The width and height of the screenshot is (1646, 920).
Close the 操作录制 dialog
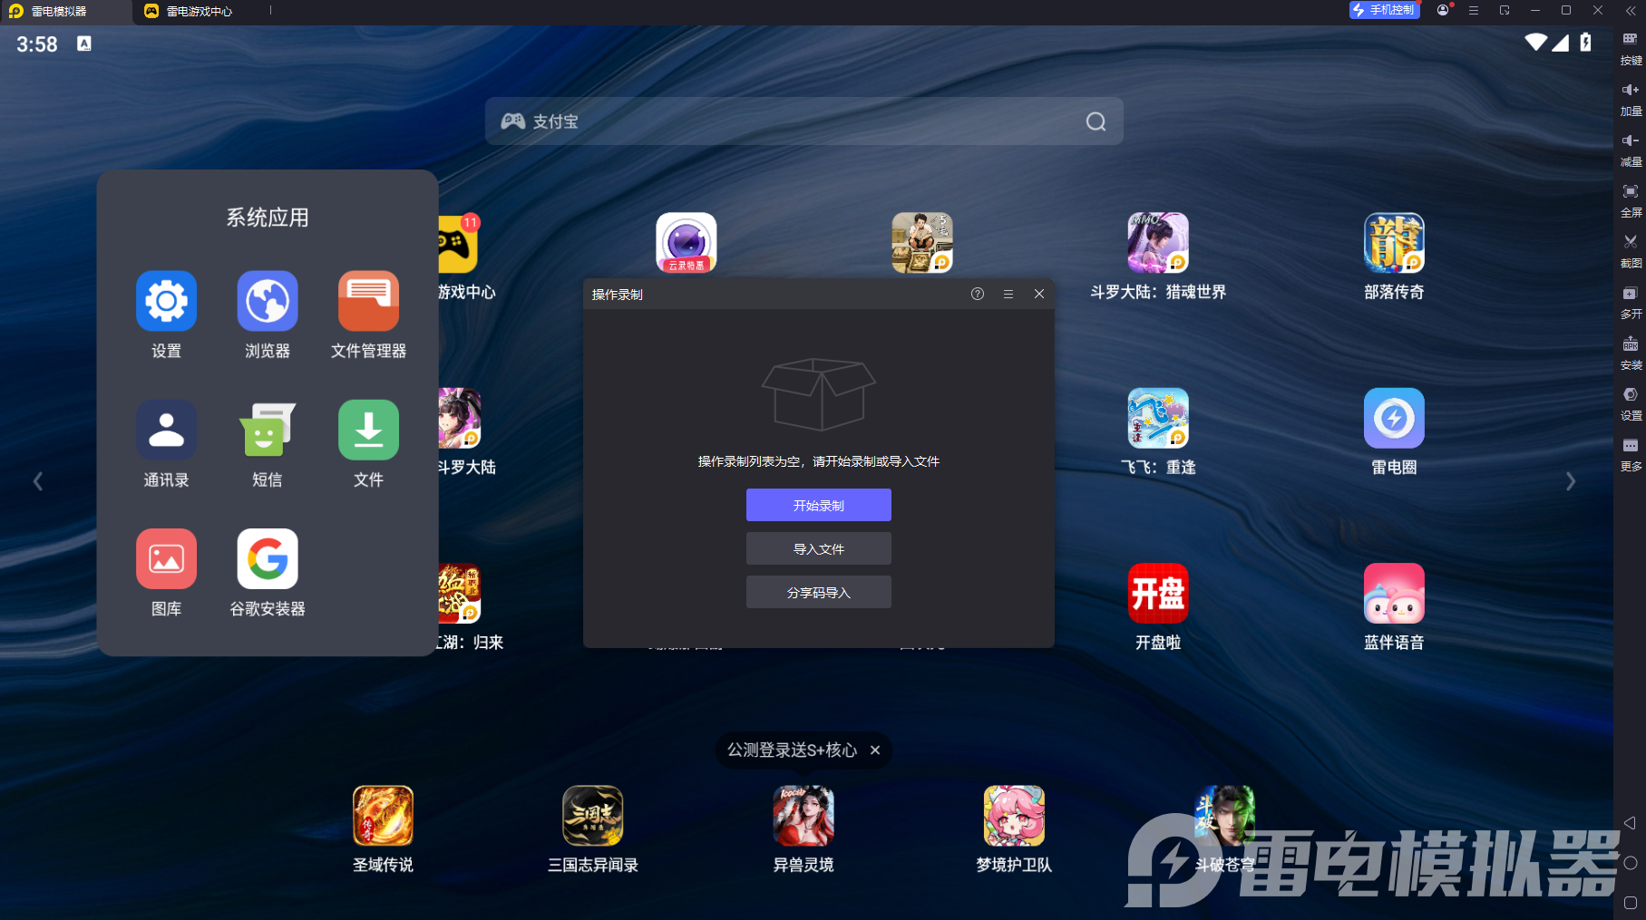coord(1039,294)
